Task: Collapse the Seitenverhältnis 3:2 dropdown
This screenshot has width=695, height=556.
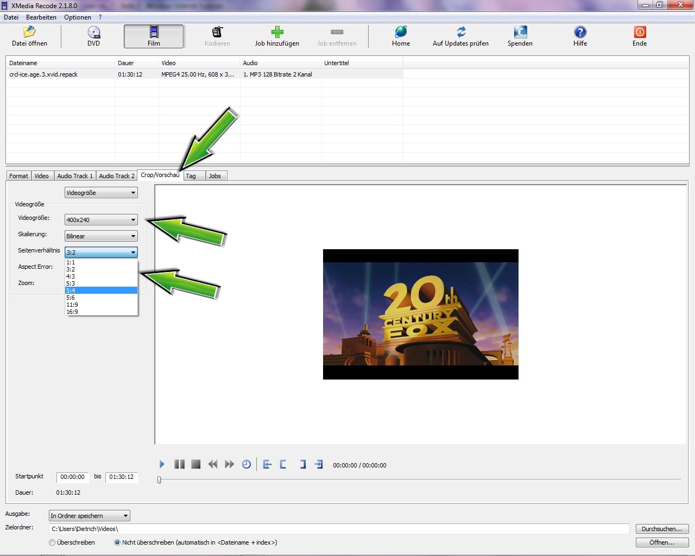Action: (x=101, y=252)
